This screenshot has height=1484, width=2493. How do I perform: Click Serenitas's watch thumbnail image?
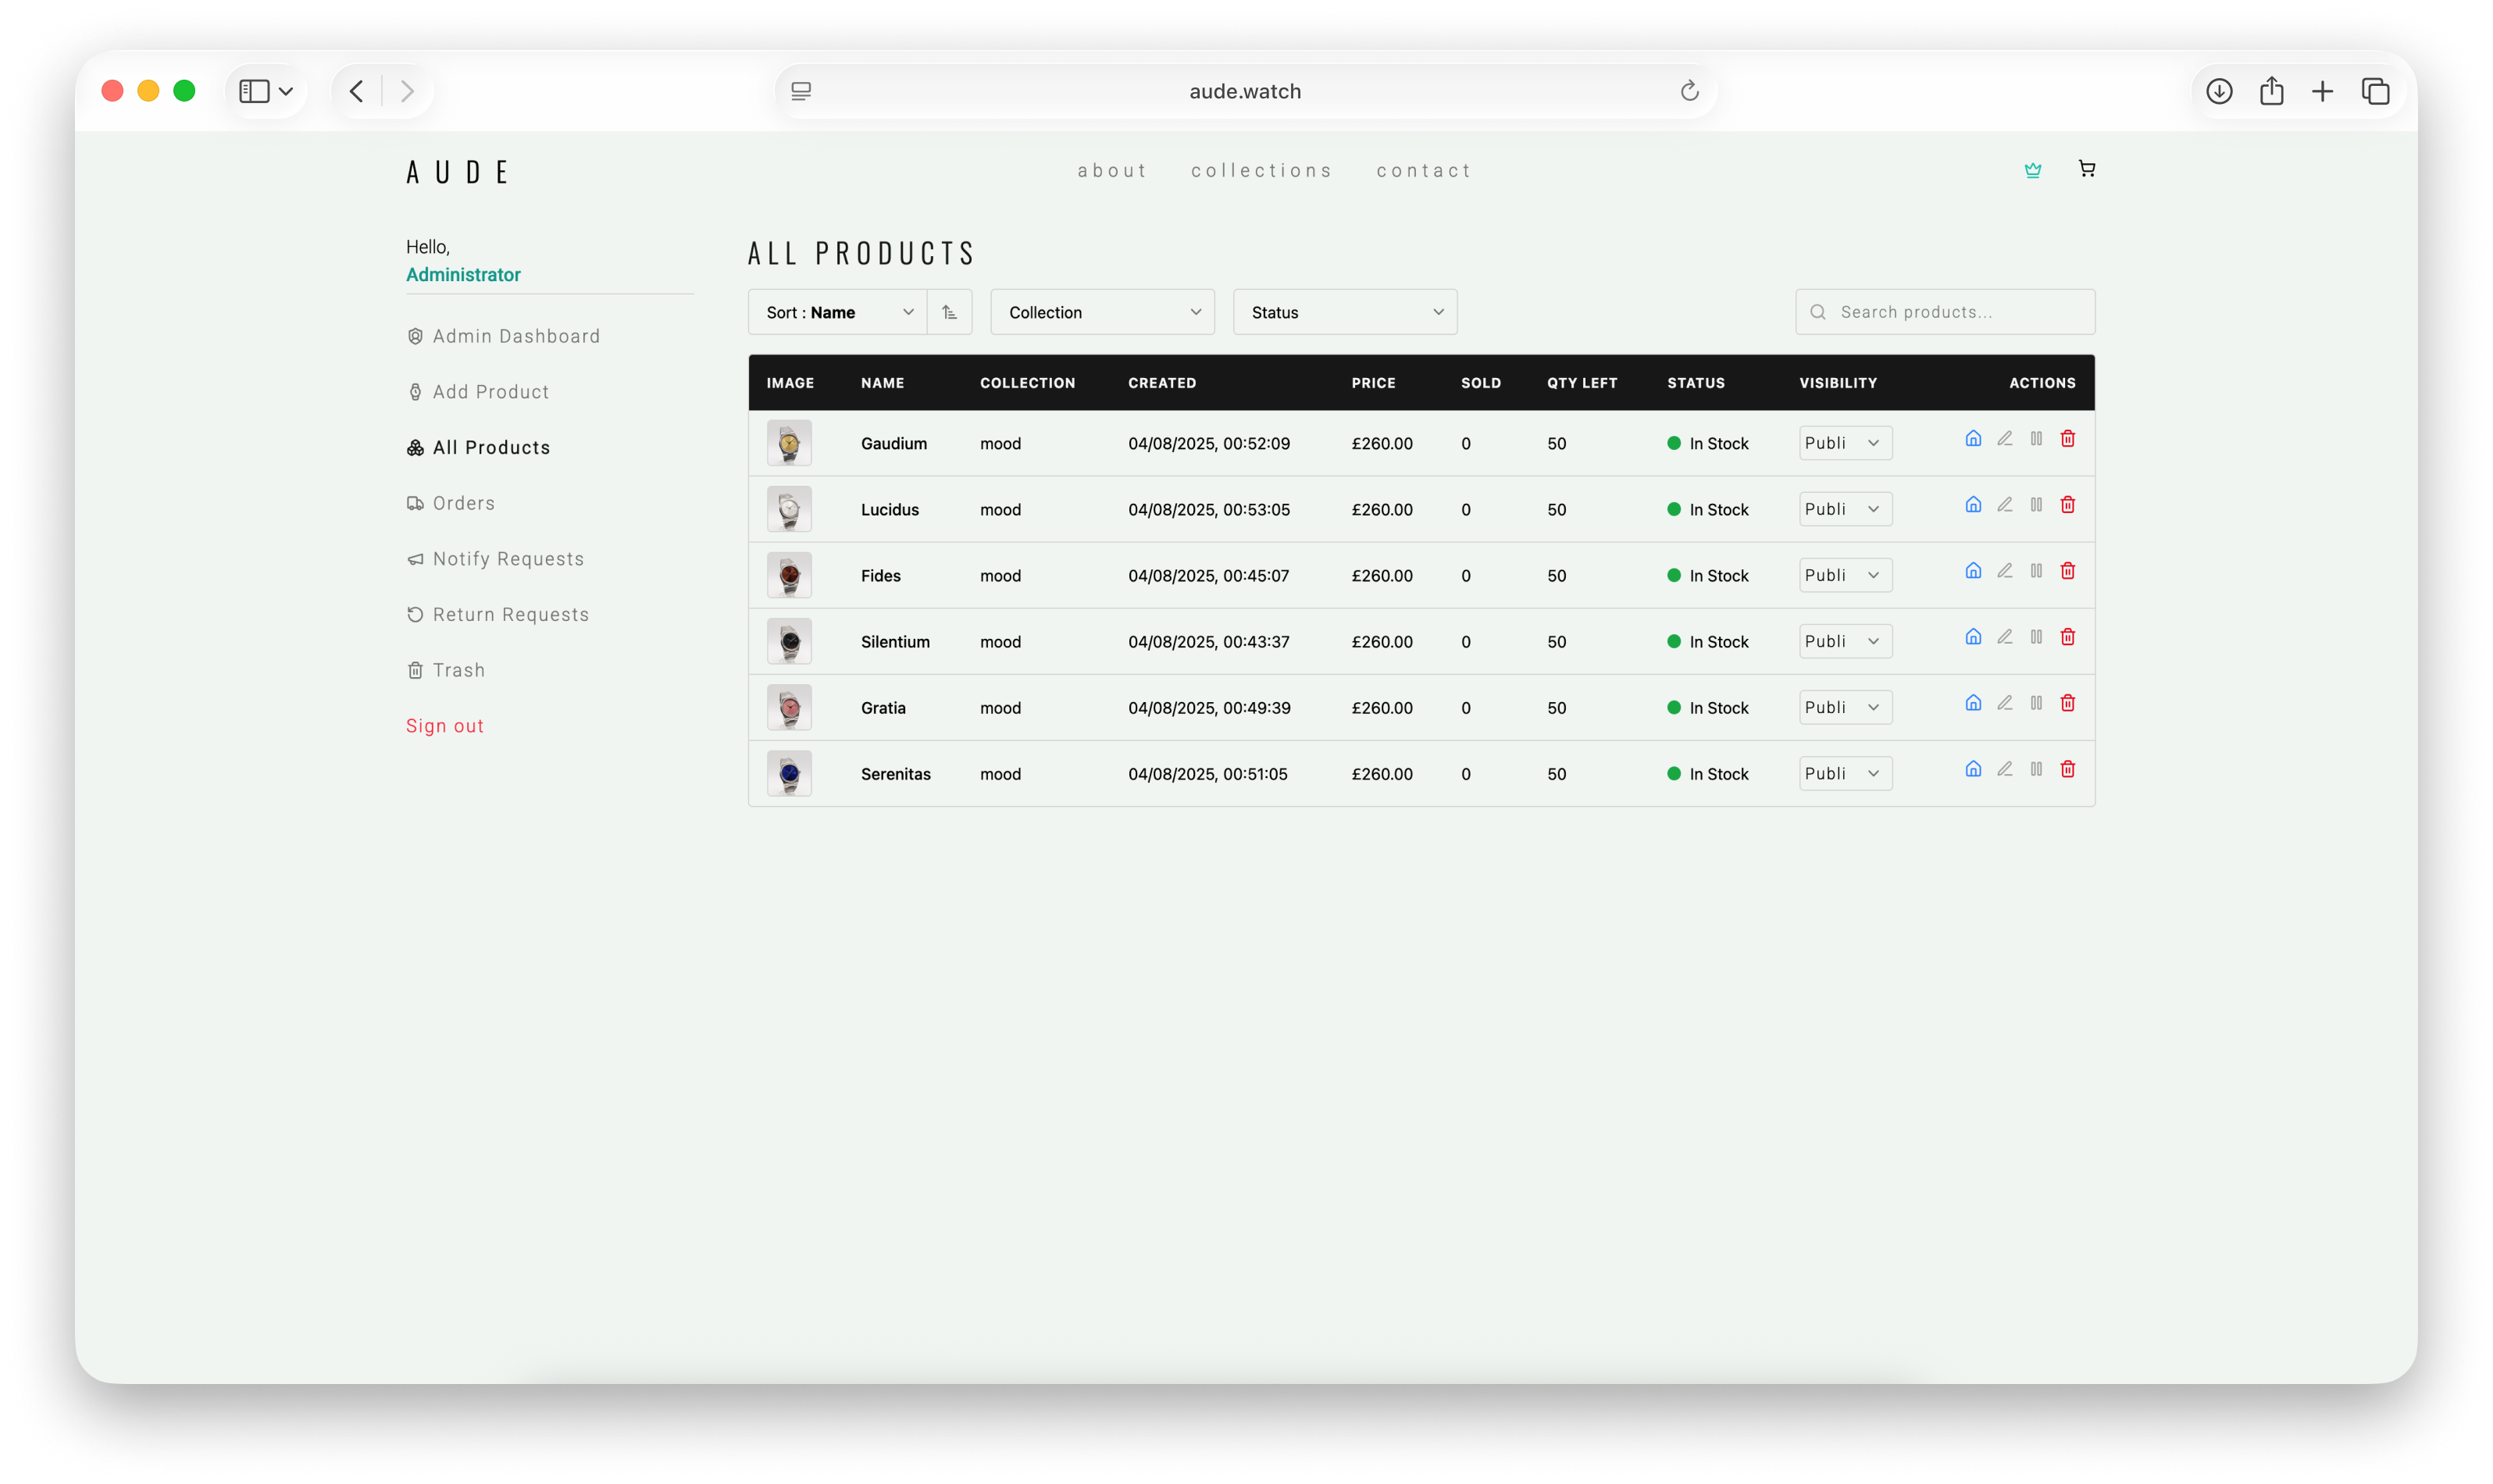(789, 772)
